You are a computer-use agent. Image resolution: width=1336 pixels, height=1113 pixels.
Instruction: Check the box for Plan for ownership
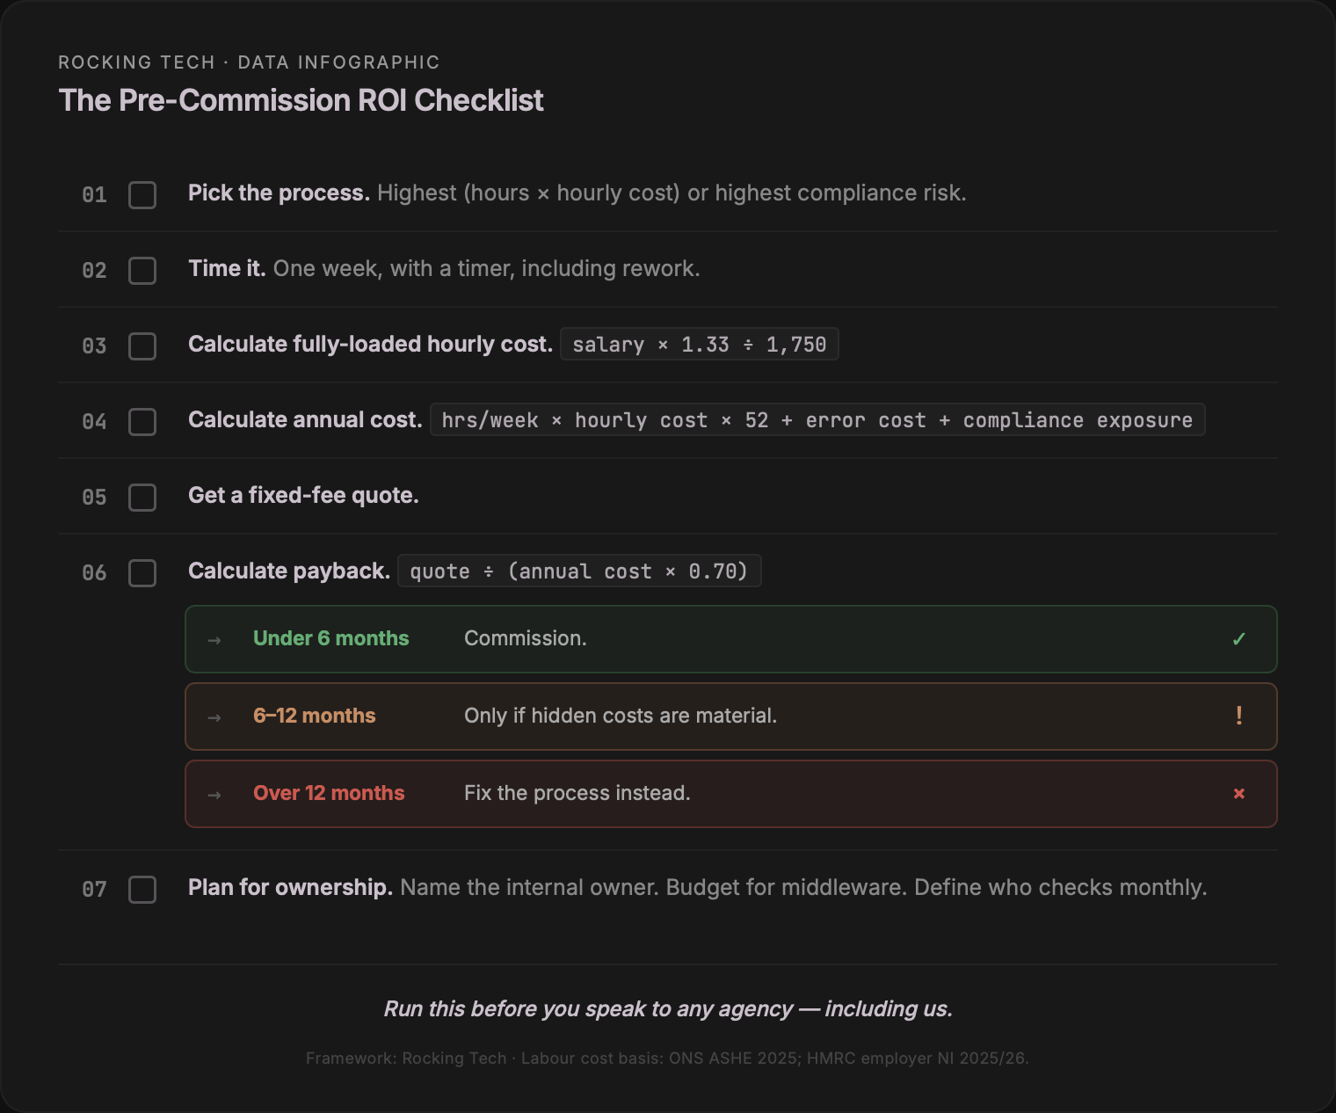tap(142, 890)
